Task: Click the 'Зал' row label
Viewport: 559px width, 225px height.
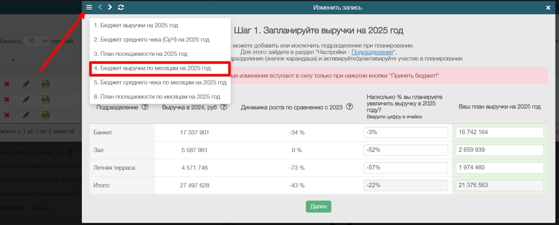Action: [x=98, y=150]
